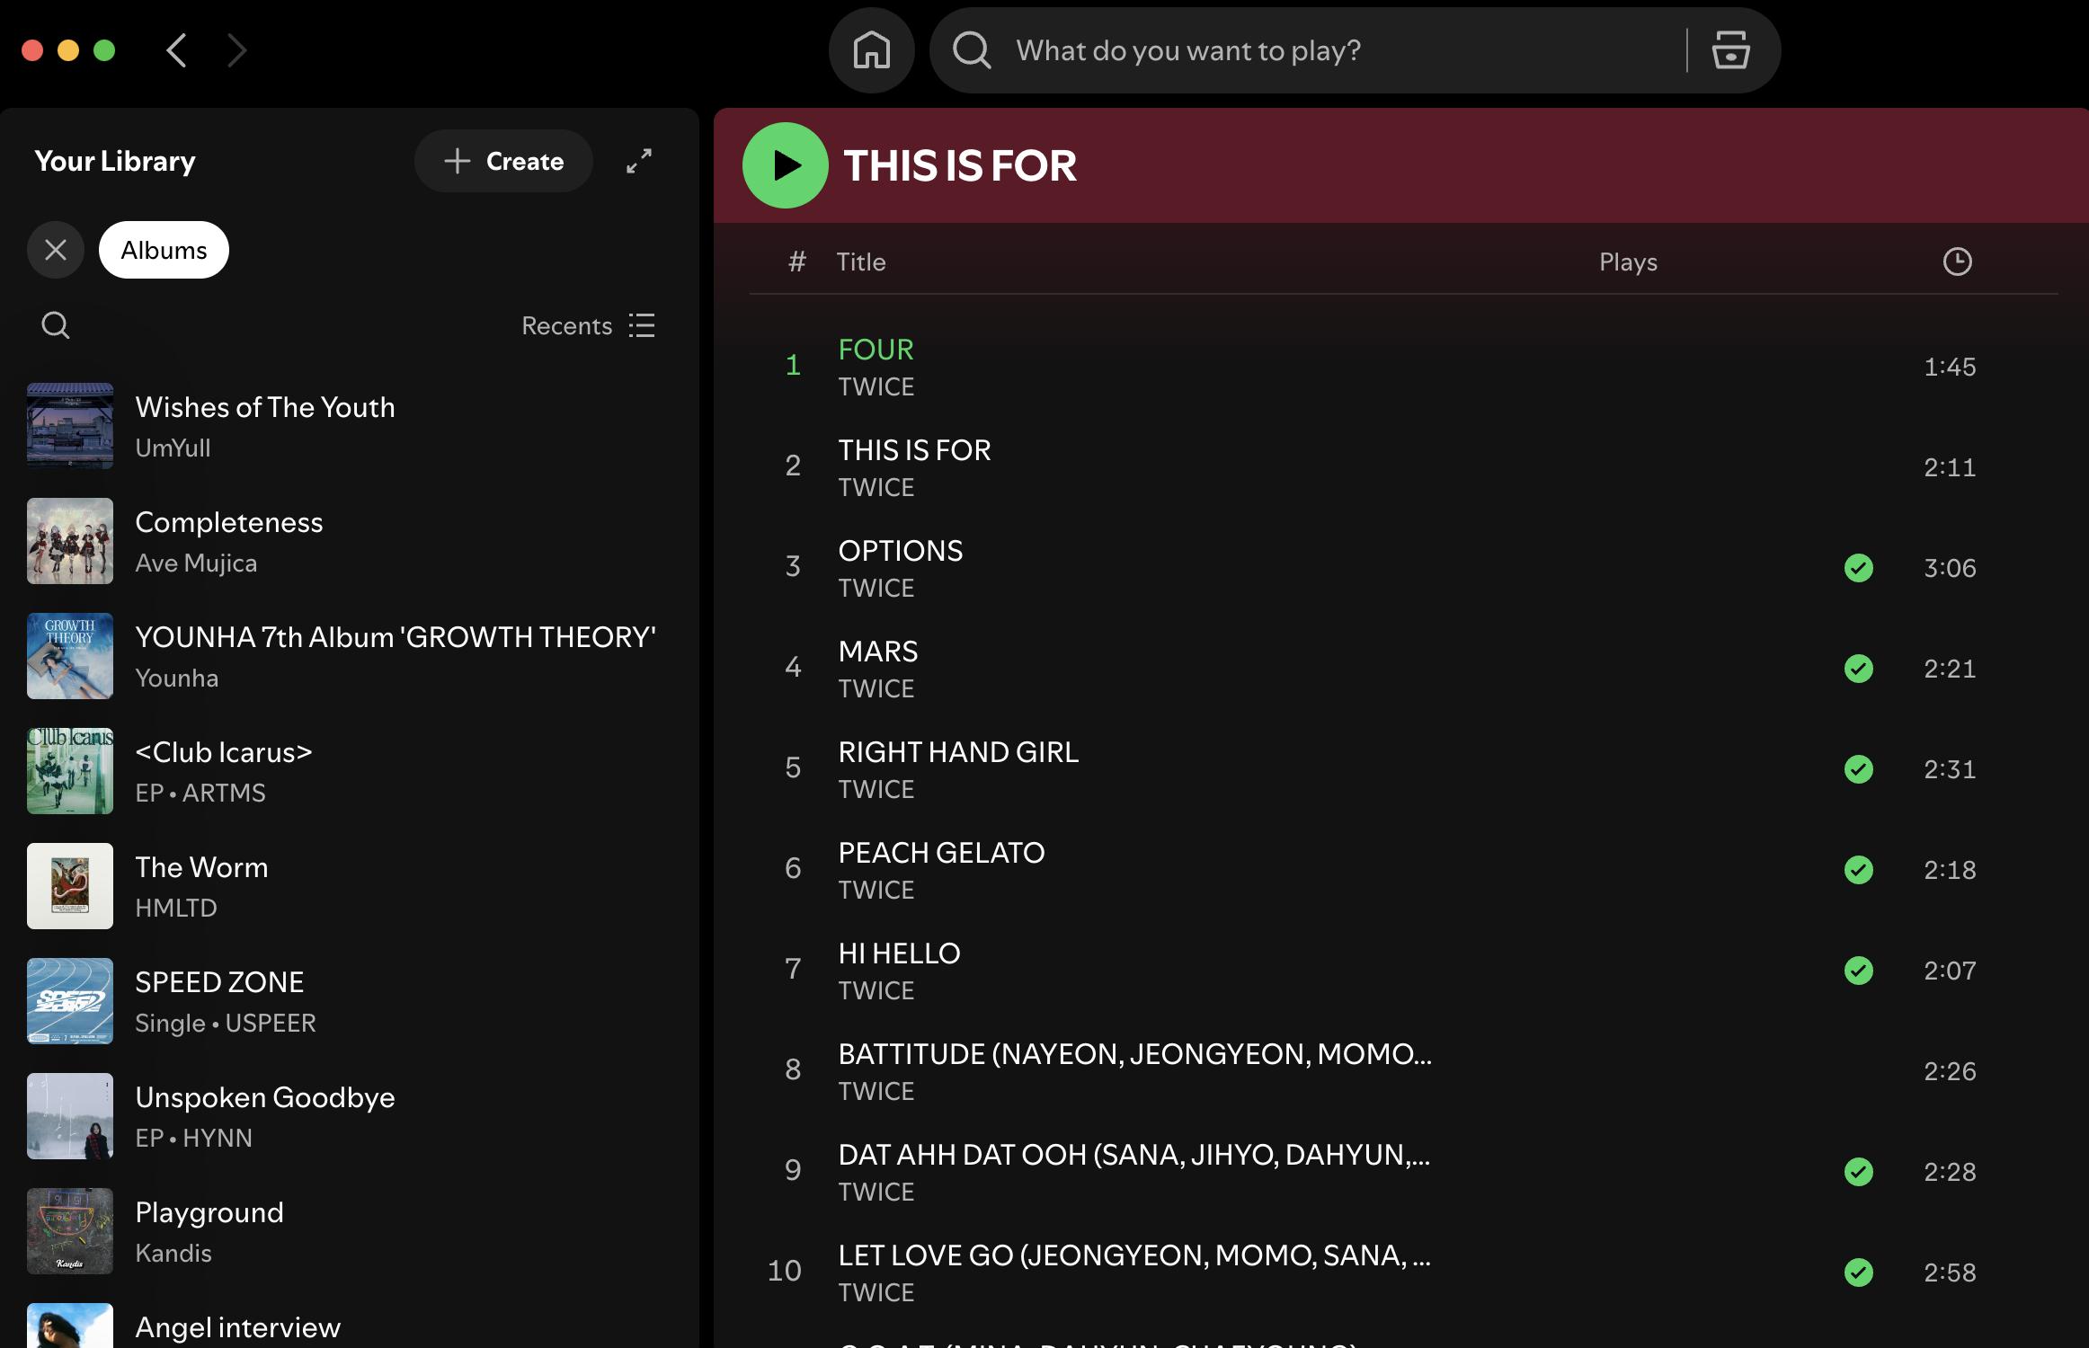Click the 2:26 duration of BATTITUDE
Viewport: 2089px width, 1348px height.
click(x=1950, y=1071)
